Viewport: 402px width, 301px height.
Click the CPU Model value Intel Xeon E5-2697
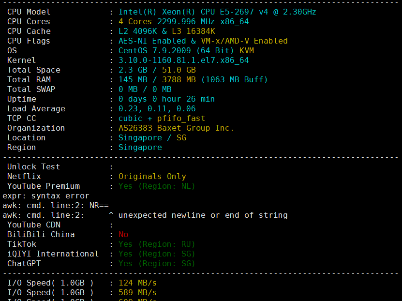pyautogui.click(x=217, y=12)
